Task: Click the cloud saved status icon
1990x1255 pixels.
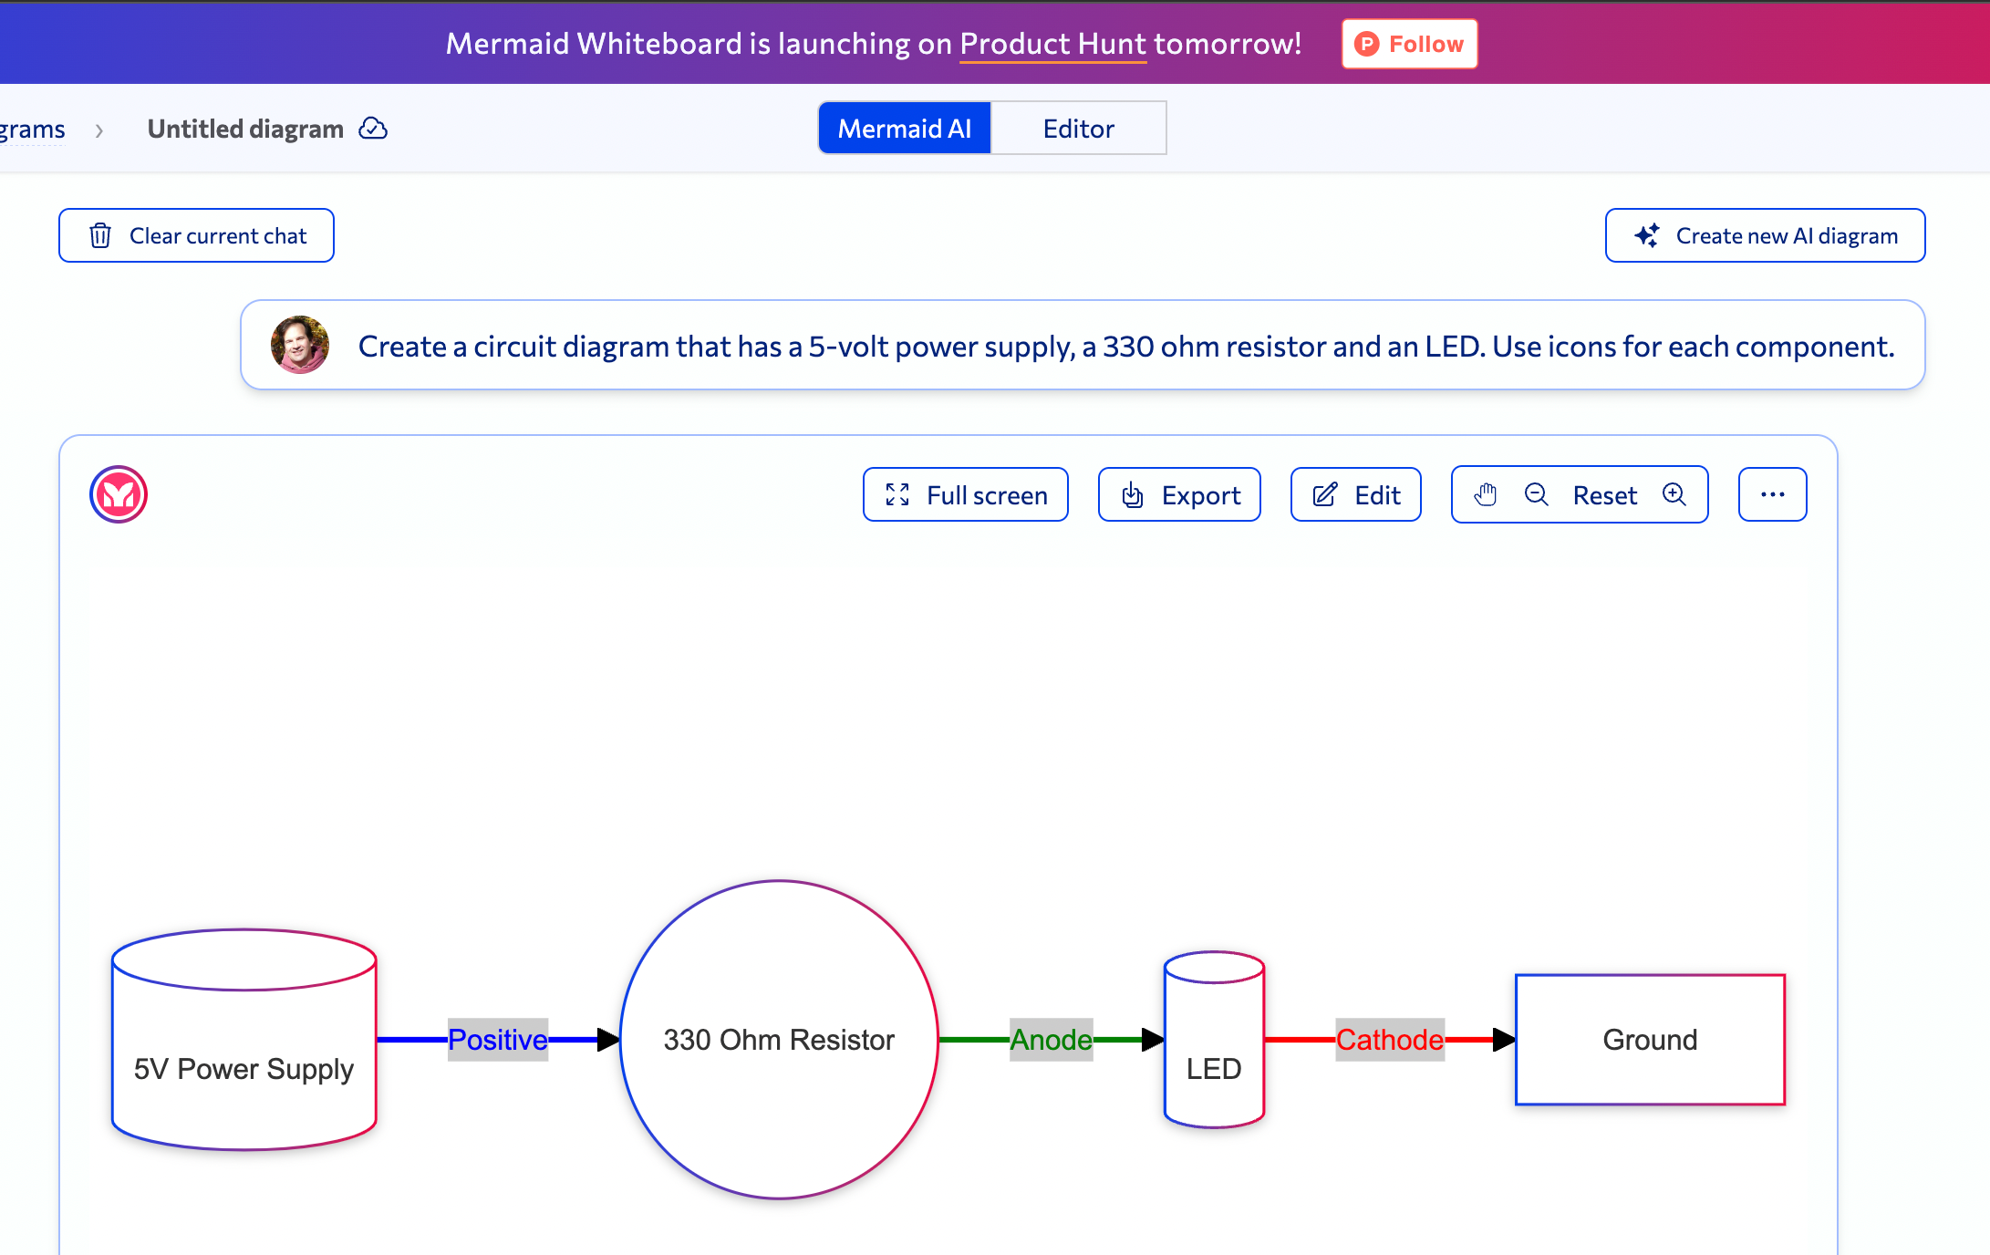Action: pyautogui.click(x=373, y=129)
